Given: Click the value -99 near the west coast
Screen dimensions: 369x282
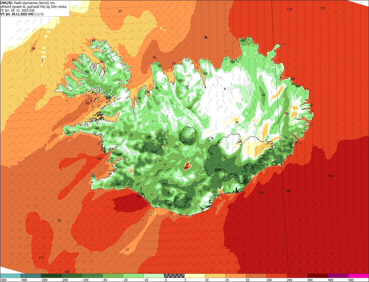Looking at the screenshot, I should [x=119, y=155].
